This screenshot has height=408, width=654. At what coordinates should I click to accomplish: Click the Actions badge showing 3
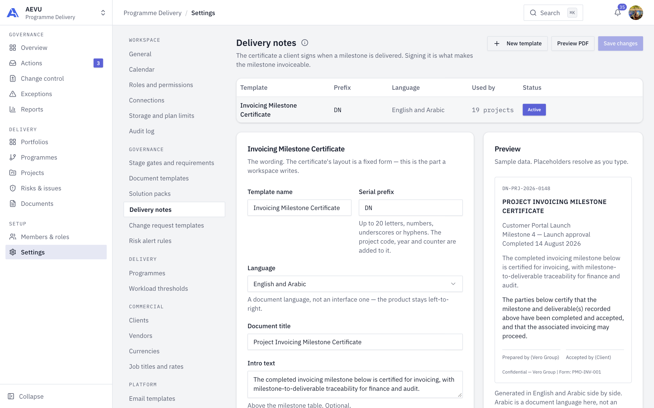point(98,63)
